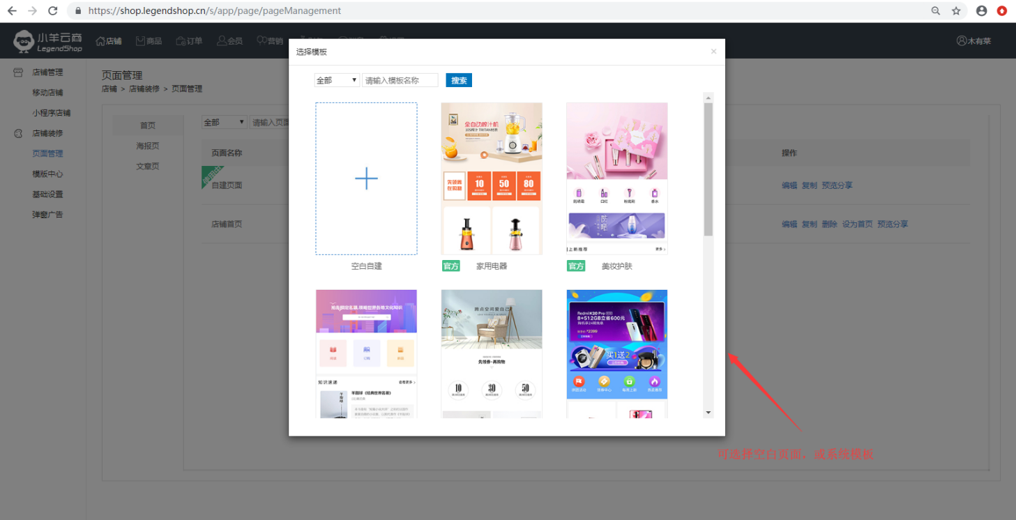The width and height of the screenshot is (1016, 520).
Task: Expand the template category dropdown in dialog
Action: pyautogui.click(x=337, y=80)
